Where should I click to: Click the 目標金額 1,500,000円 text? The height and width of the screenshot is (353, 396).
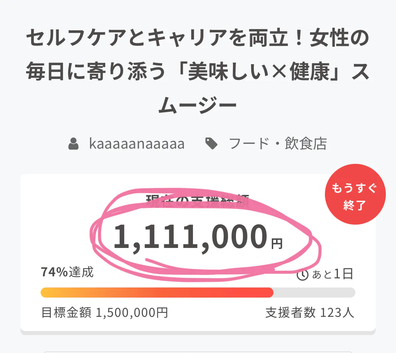(x=105, y=313)
